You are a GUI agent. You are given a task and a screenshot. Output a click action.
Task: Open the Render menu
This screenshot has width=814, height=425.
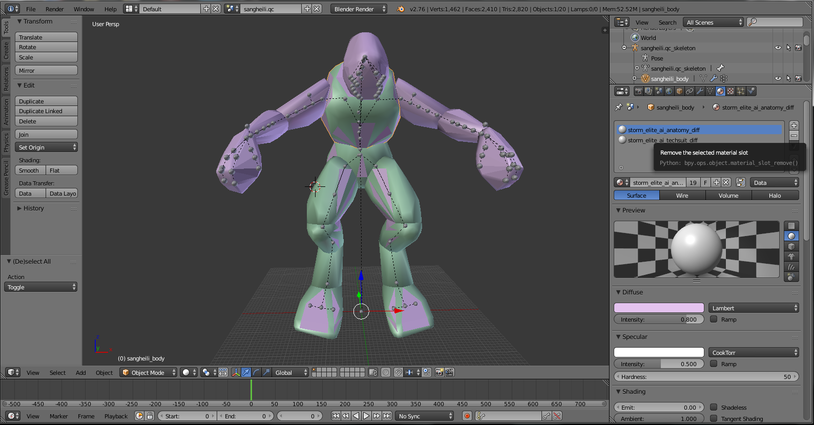coord(54,9)
